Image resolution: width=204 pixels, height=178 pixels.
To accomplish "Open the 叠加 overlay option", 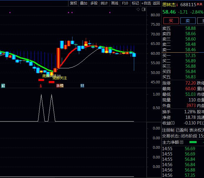I will (84, 3).
